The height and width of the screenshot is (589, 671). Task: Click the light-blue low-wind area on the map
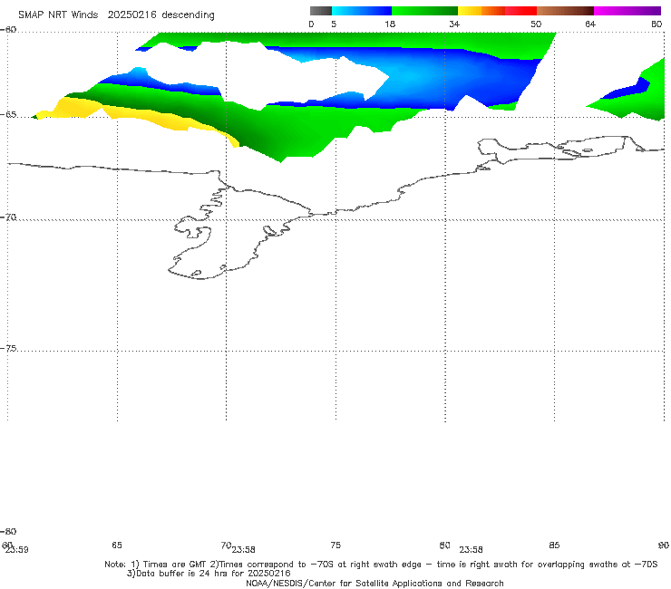(411, 77)
